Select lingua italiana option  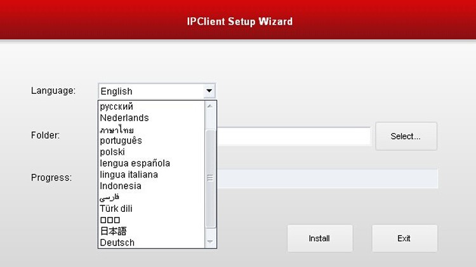pos(129,174)
